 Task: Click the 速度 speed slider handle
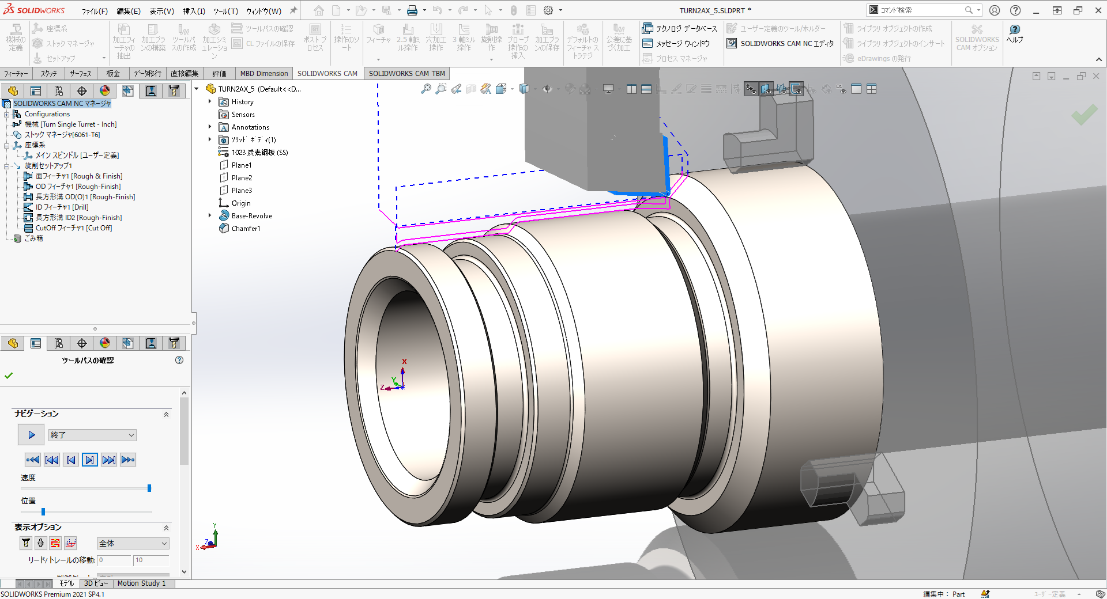coord(149,488)
